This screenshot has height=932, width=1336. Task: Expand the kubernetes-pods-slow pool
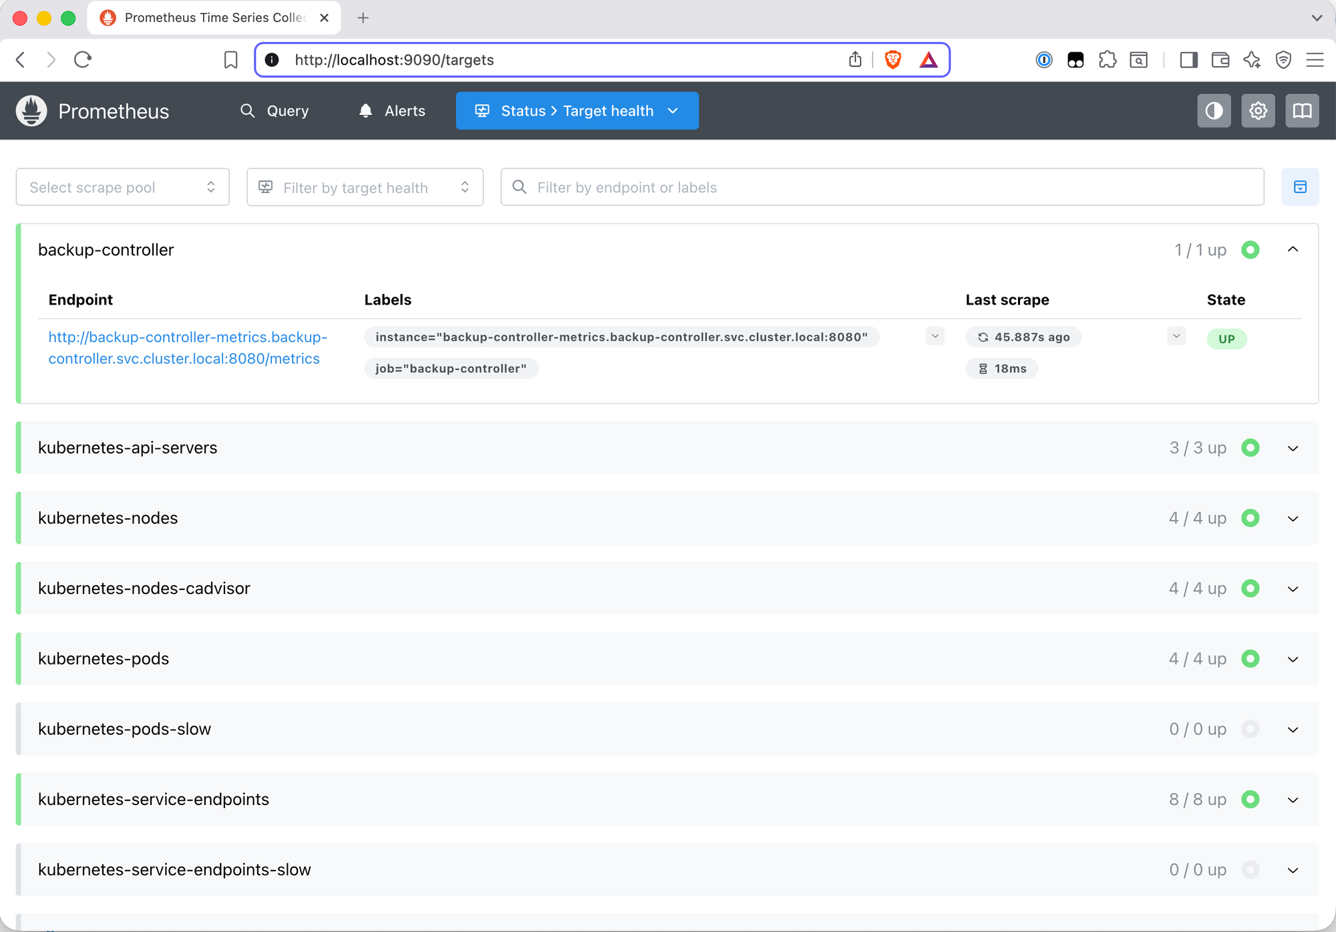point(1293,730)
